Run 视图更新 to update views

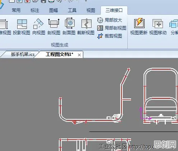[x=139, y=27]
